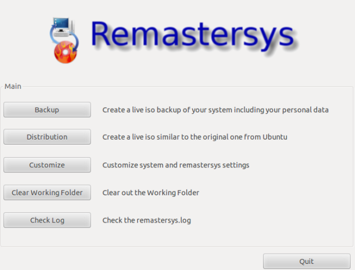
Task: Click the "Create a live iso backup" description text
Action: (141, 110)
